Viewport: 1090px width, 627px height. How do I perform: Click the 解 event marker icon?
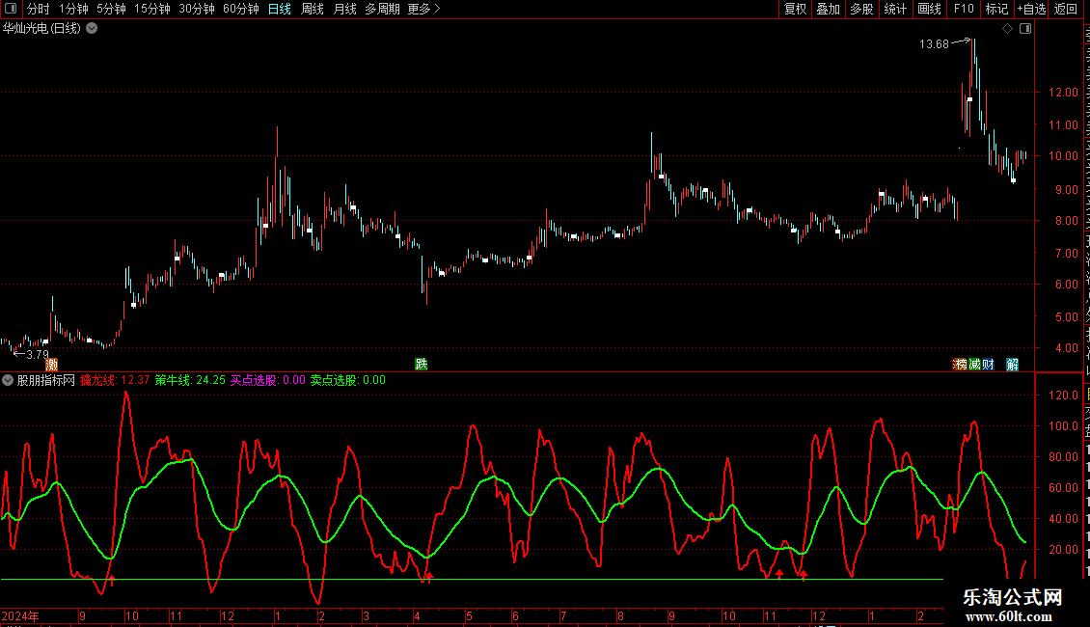[x=1012, y=365]
